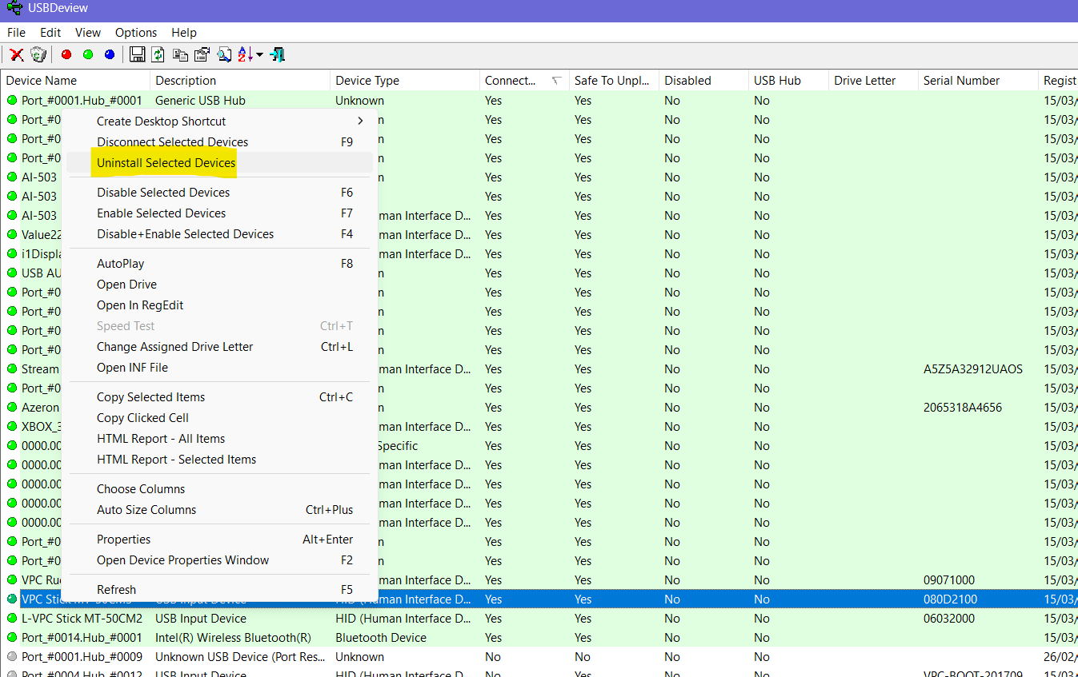
Task: Click the refresh page toolbar icon
Action: pyautogui.click(x=158, y=54)
